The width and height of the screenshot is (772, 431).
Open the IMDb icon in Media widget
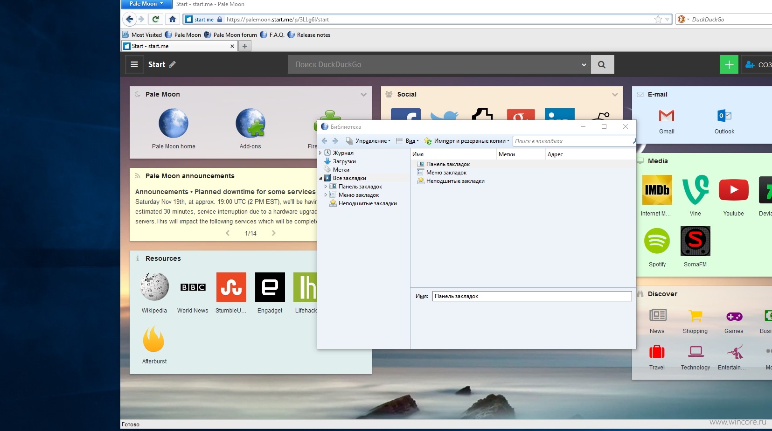coord(657,190)
